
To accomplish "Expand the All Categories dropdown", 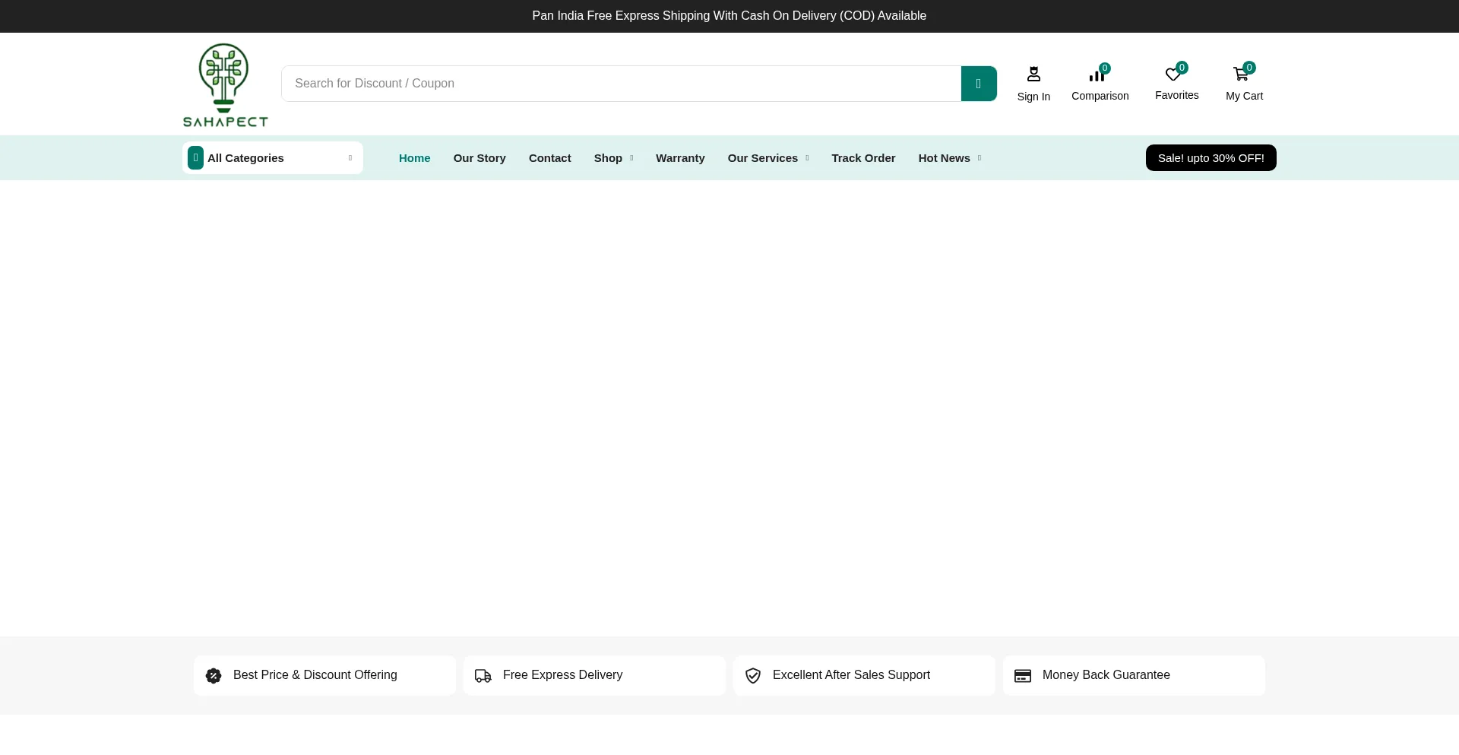I will click(272, 158).
